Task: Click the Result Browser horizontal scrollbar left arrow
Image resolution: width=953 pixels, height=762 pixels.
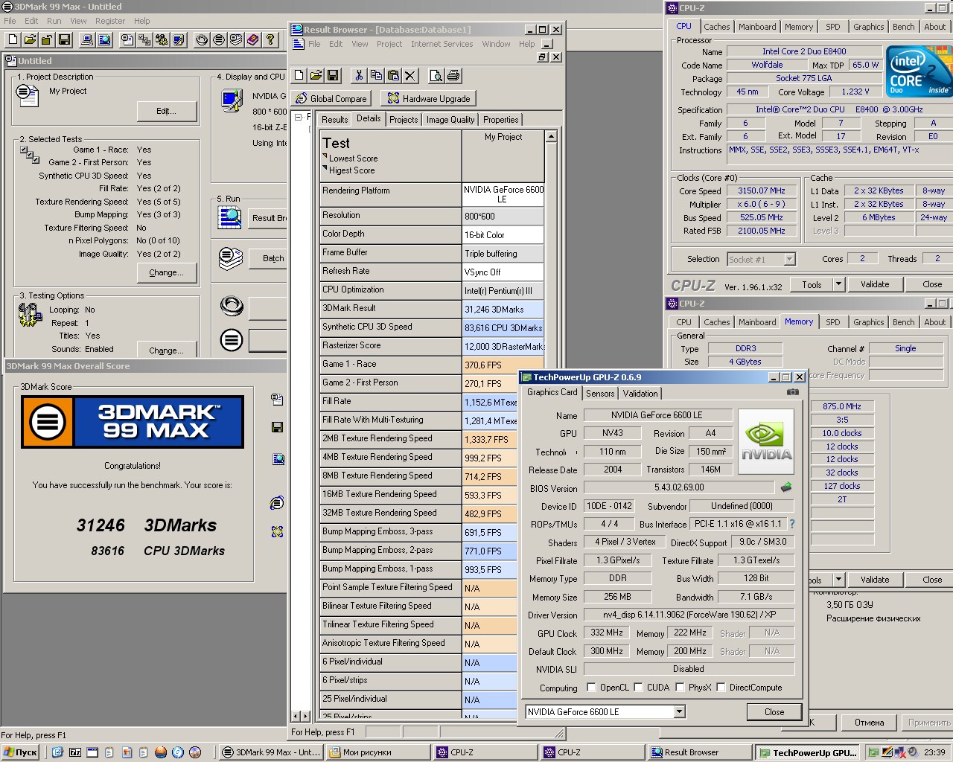Action: pyautogui.click(x=296, y=716)
